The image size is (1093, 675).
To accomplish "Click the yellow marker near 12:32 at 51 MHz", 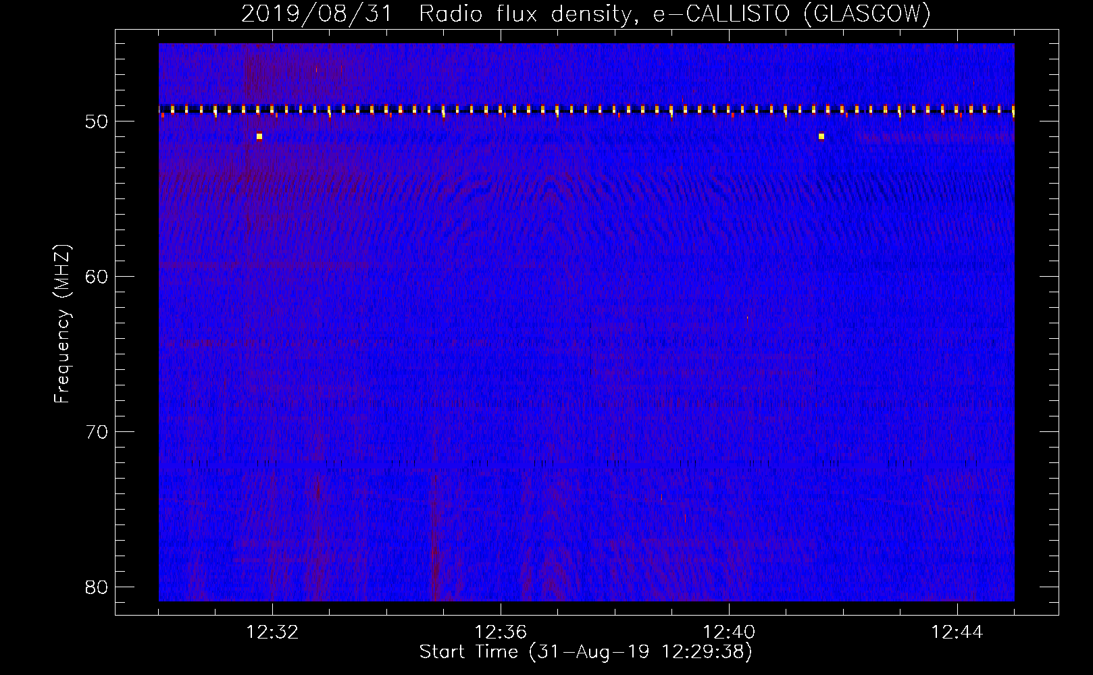I will point(259,136).
